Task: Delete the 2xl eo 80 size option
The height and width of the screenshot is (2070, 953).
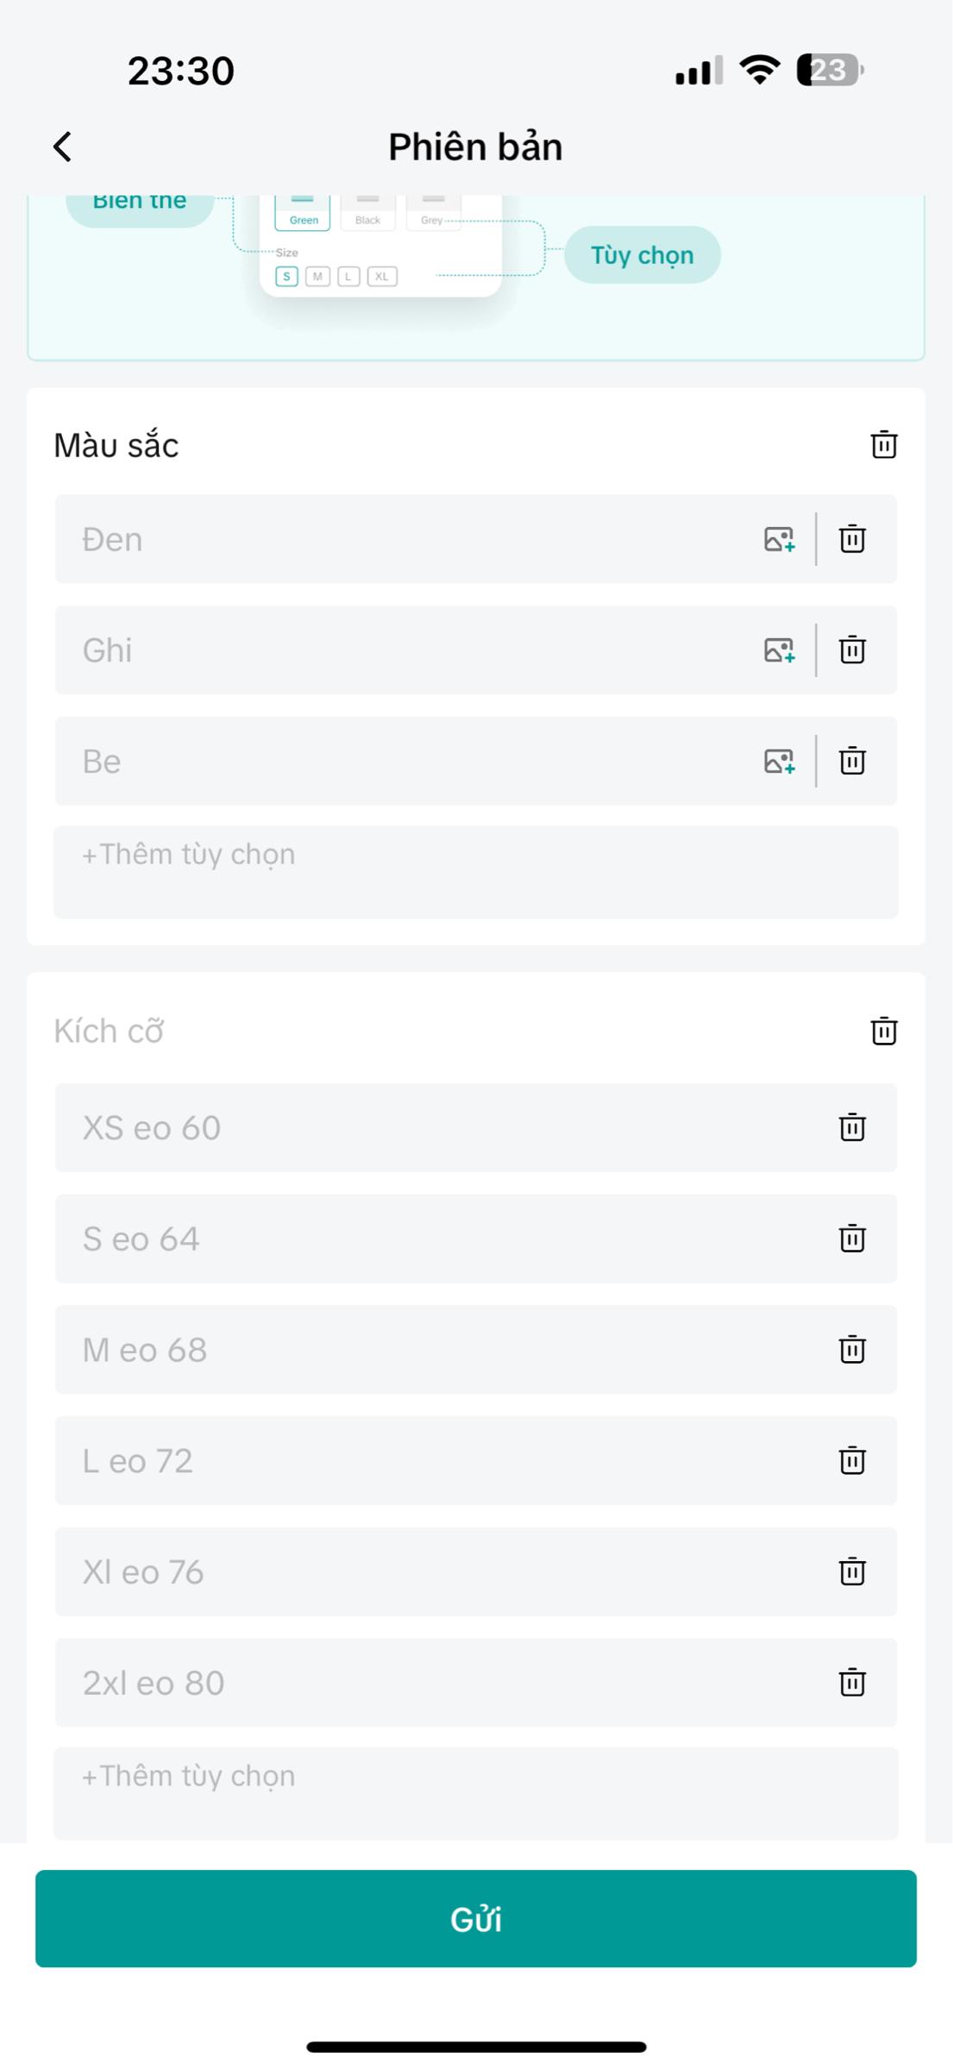Action: tap(852, 1683)
